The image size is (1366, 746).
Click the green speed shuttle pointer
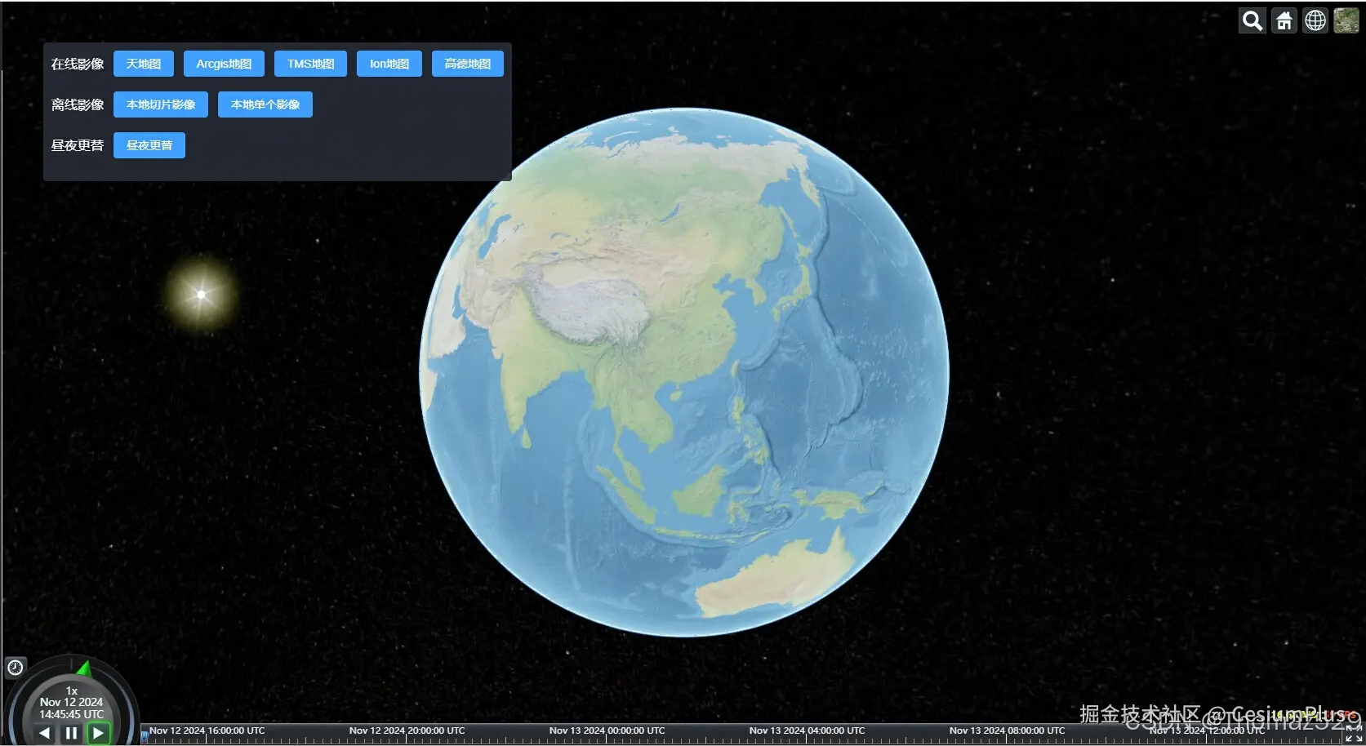click(x=84, y=669)
